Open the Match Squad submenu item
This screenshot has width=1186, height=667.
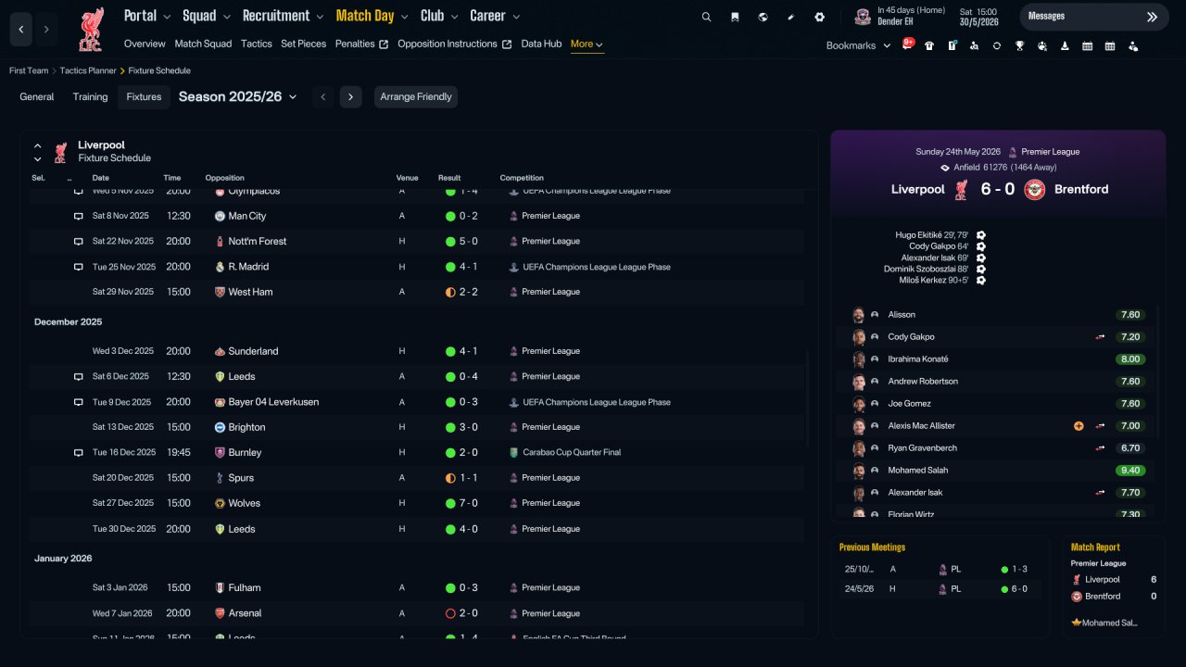pyautogui.click(x=203, y=44)
